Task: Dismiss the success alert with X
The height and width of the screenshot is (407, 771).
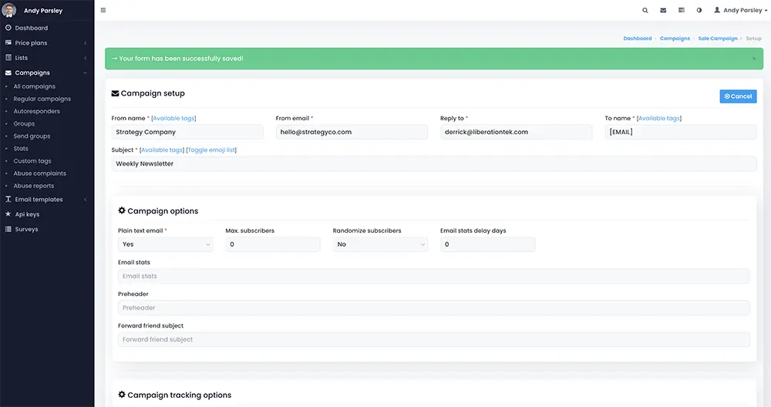Action: pos(754,59)
